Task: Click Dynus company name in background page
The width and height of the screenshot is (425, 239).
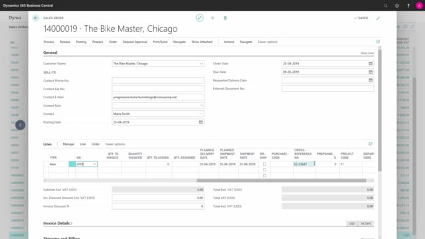Action: pyautogui.click(x=15, y=18)
